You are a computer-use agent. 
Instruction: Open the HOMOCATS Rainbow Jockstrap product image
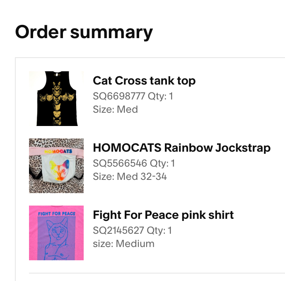[56, 166]
